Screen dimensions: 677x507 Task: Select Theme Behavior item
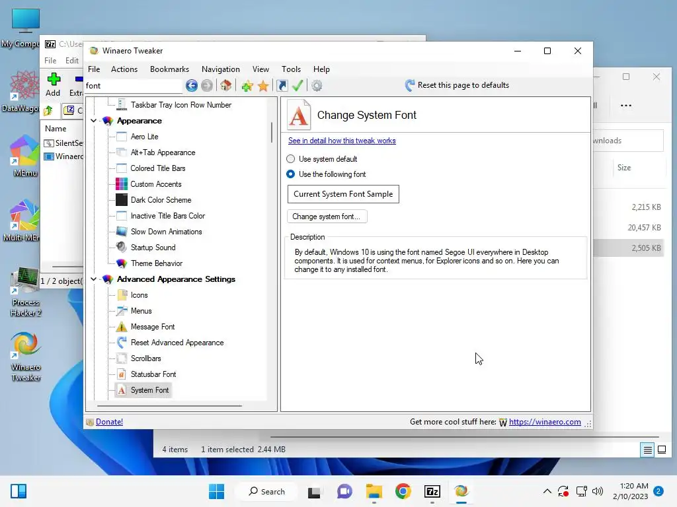pyautogui.click(x=156, y=263)
